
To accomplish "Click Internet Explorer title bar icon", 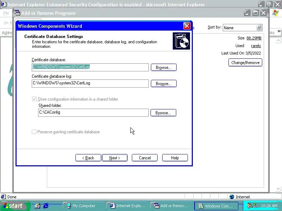I will click(x=4, y=4).
